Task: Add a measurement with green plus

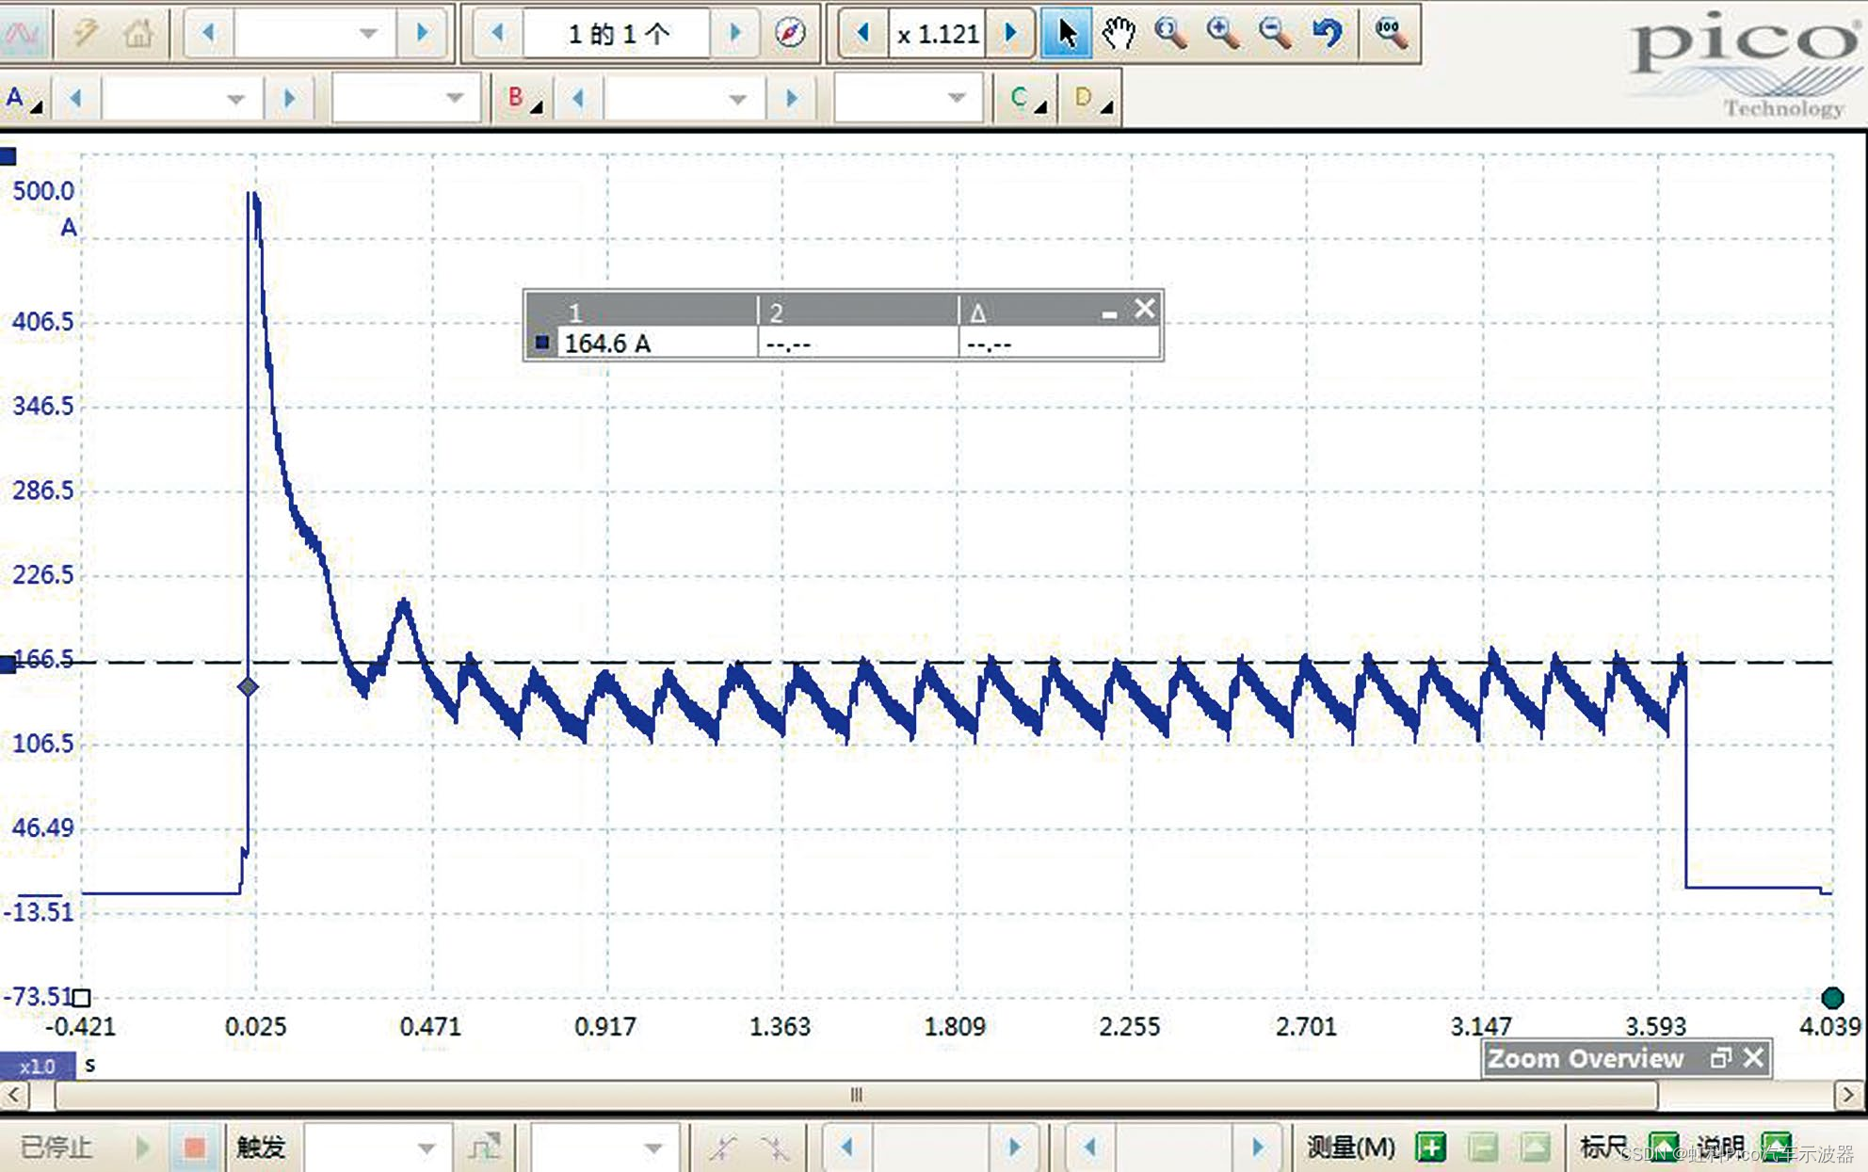Action: tap(1430, 1148)
